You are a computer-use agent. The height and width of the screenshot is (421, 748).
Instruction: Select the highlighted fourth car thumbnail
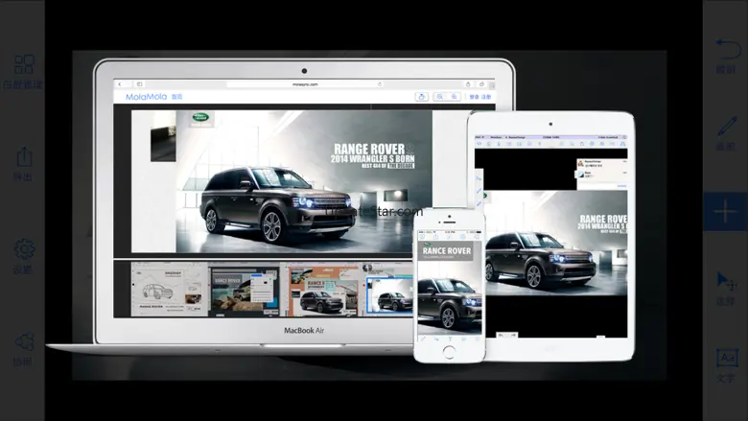(390, 295)
